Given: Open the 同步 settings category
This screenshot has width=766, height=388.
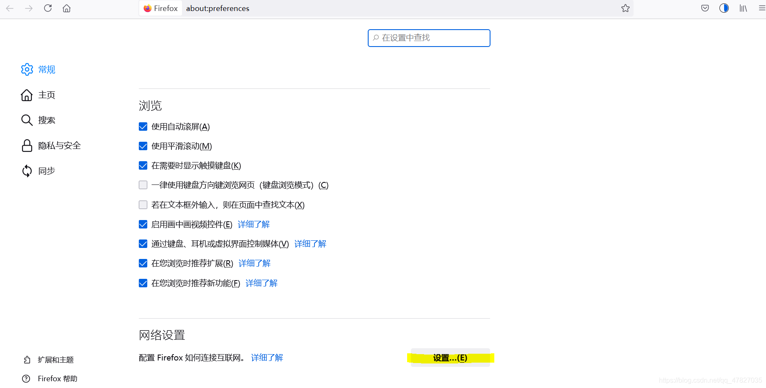Looking at the screenshot, I should coord(47,171).
